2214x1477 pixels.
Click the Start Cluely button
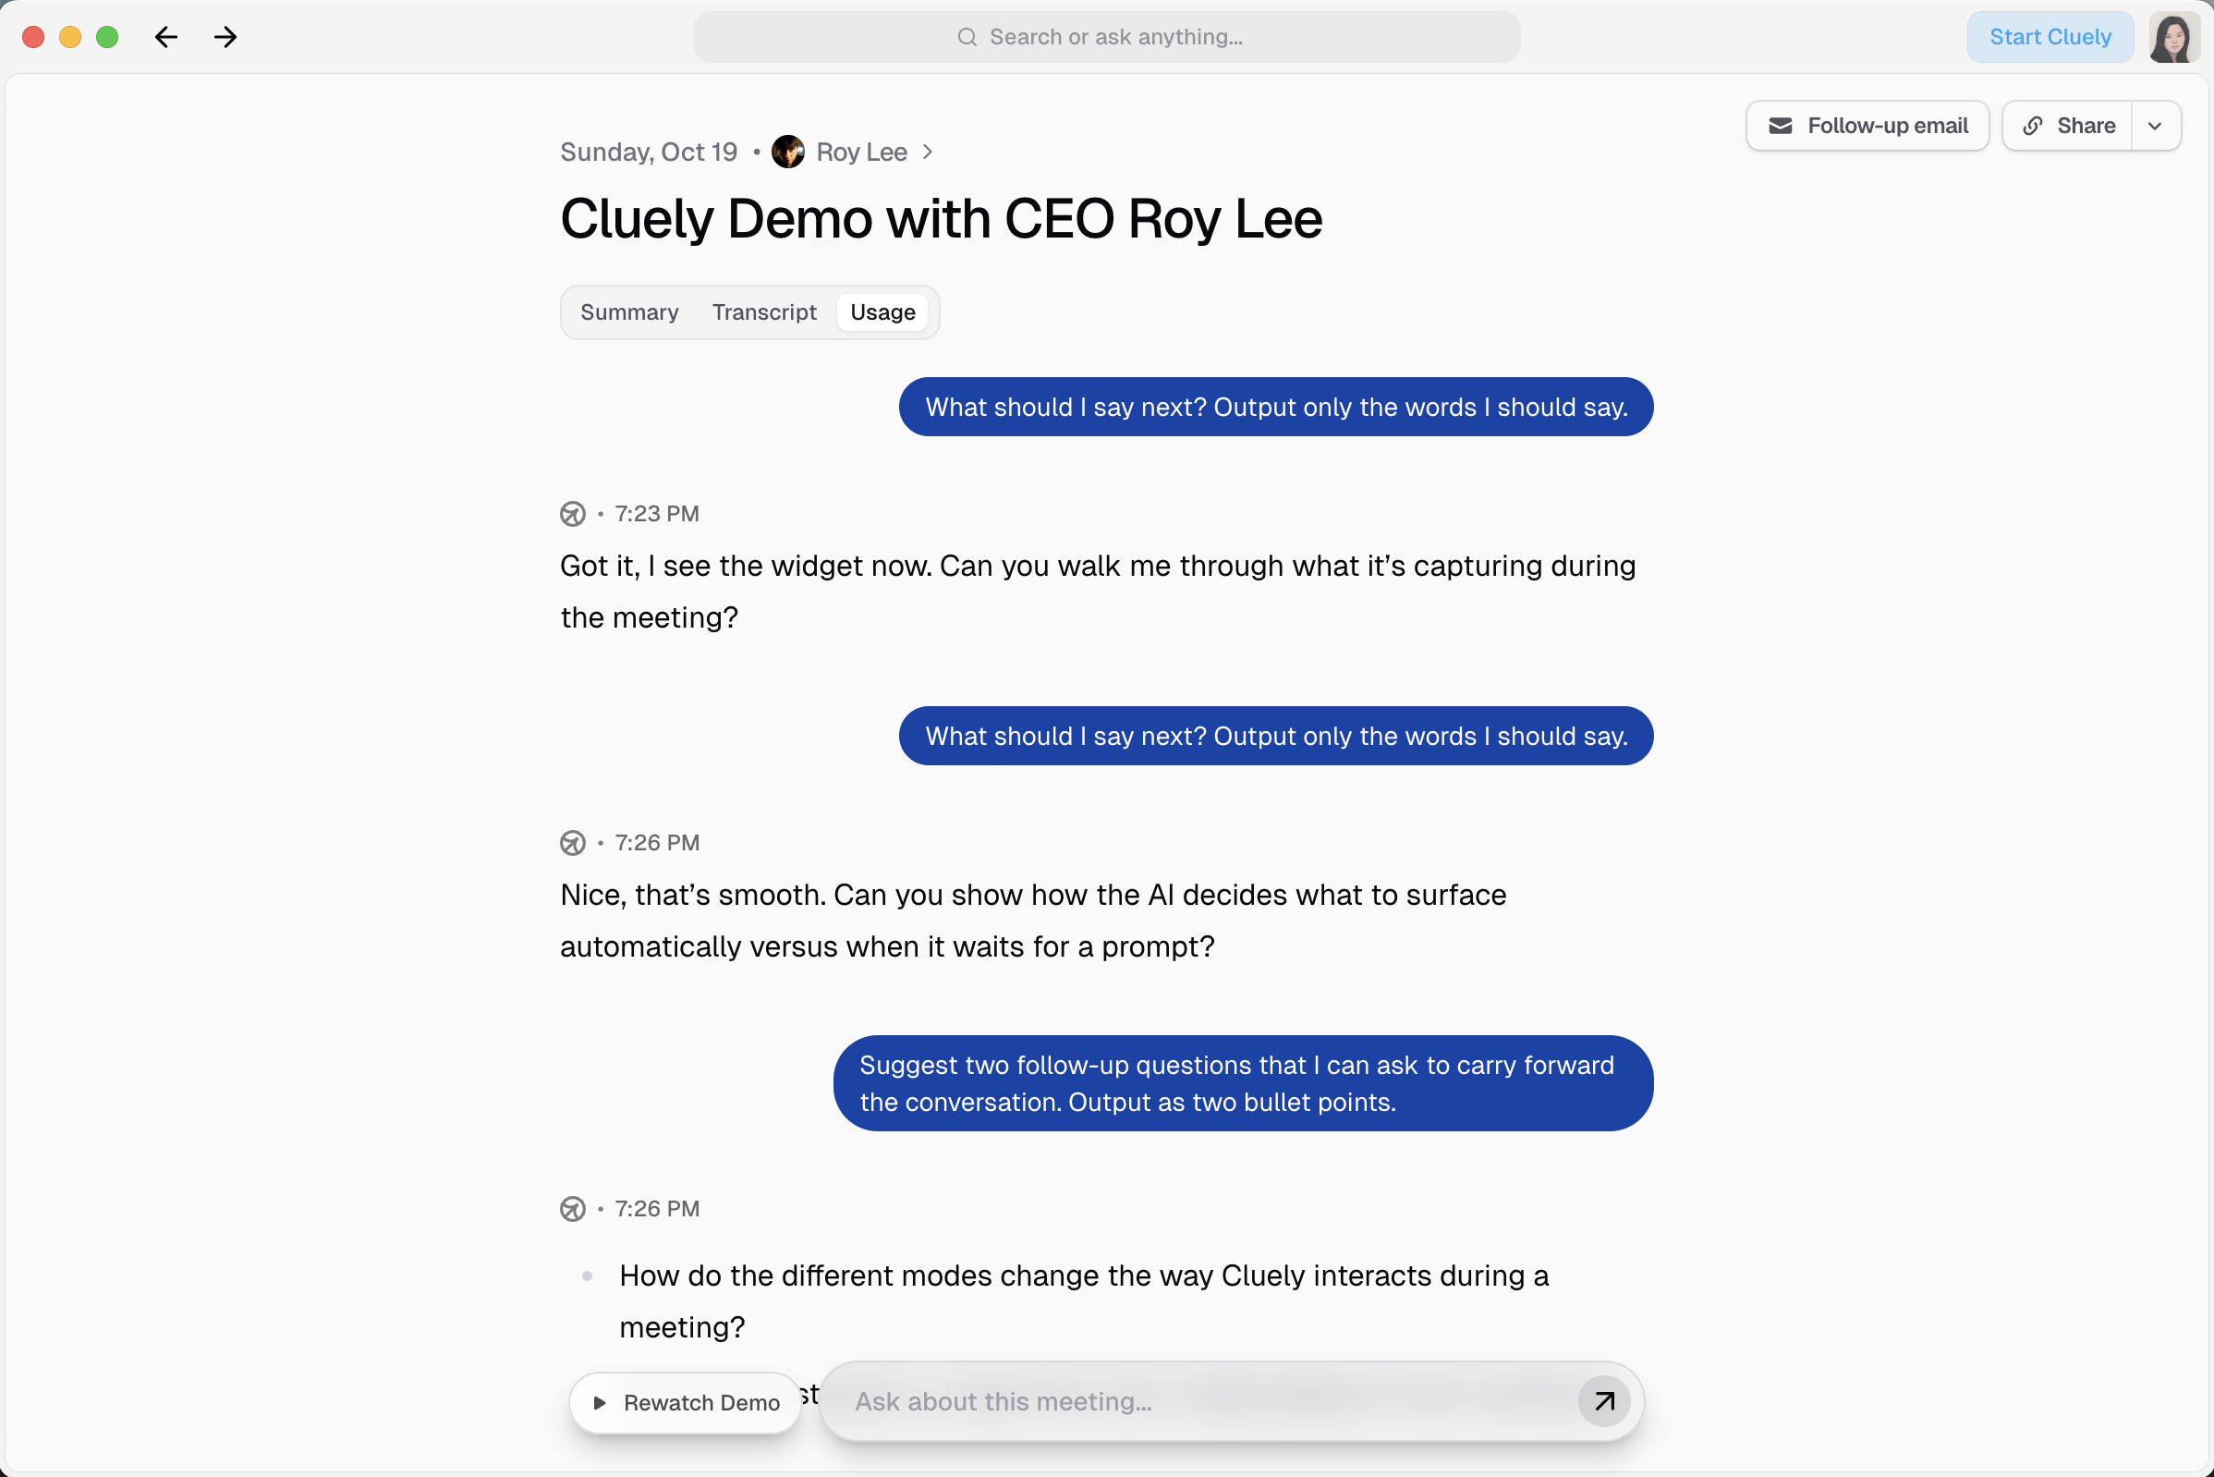[x=2050, y=37]
